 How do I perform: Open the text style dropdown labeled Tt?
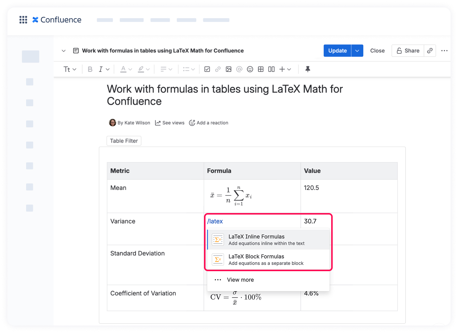[x=70, y=69]
